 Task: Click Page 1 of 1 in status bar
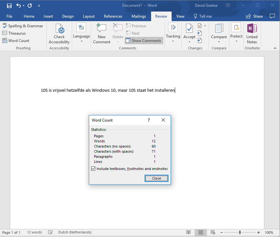pyautogui.click(x=11, y=233)
